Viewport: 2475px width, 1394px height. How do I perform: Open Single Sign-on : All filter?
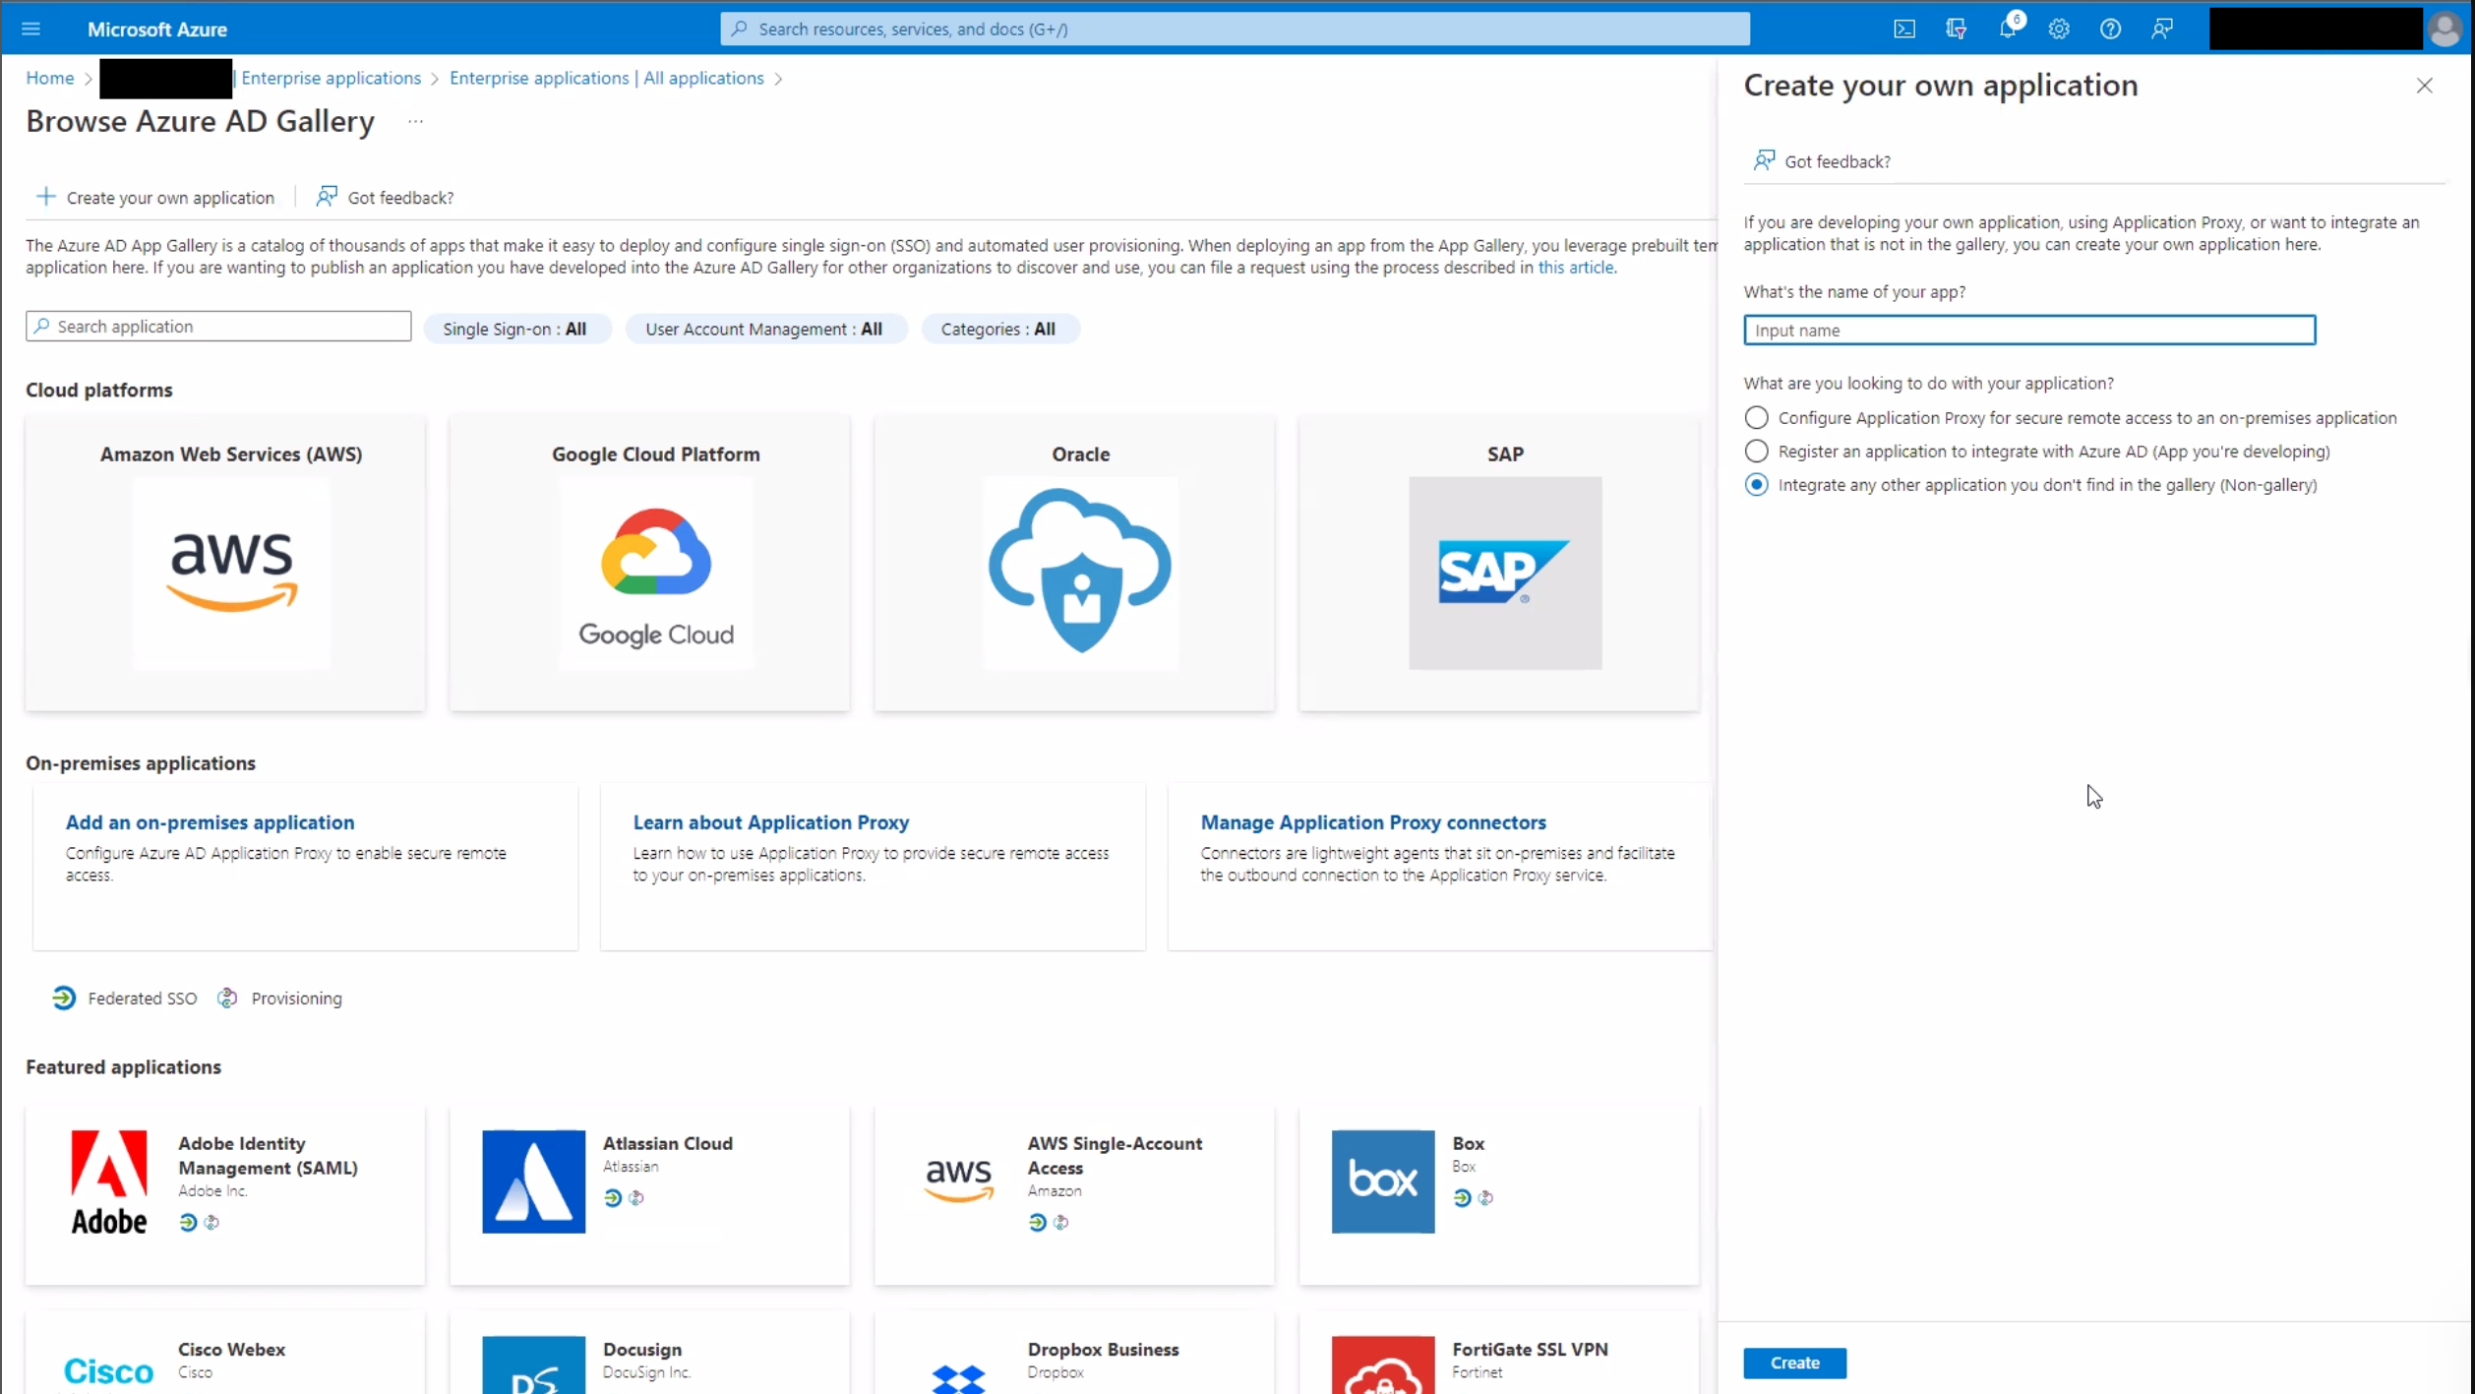[x=515, y=329]
